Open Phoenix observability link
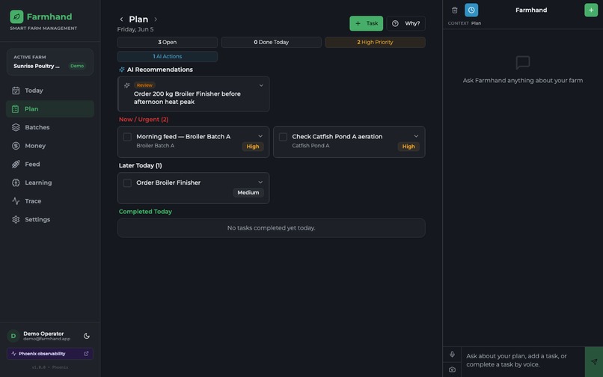Image resolution: width=603 pixels, height=377 pixels. [x=50, y=354]
